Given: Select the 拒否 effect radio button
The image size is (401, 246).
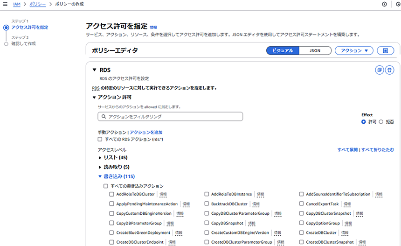Looking at the screenshot, I should (x=381, y=122).
